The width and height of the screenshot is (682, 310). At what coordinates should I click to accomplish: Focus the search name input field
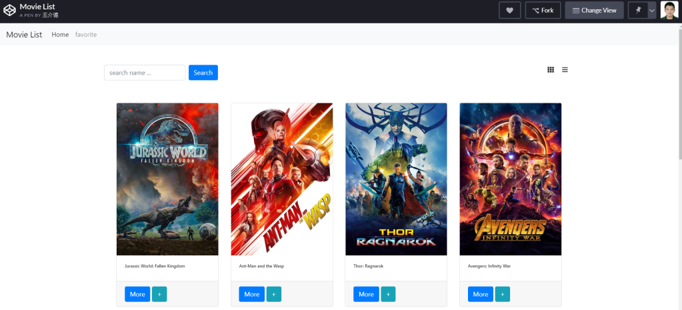tap(145, 73)
